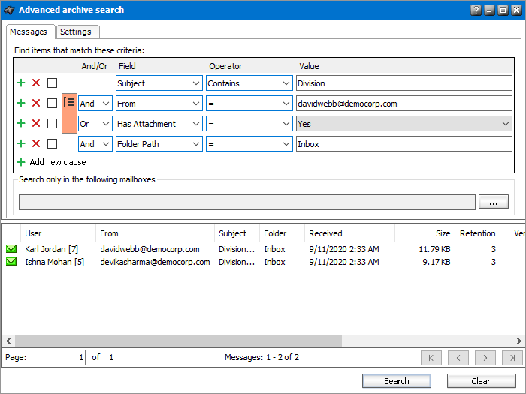This screenshot has width=526, height=394.
Task: Remove the Has Attachment clause with red X
Action: [36, 124]
